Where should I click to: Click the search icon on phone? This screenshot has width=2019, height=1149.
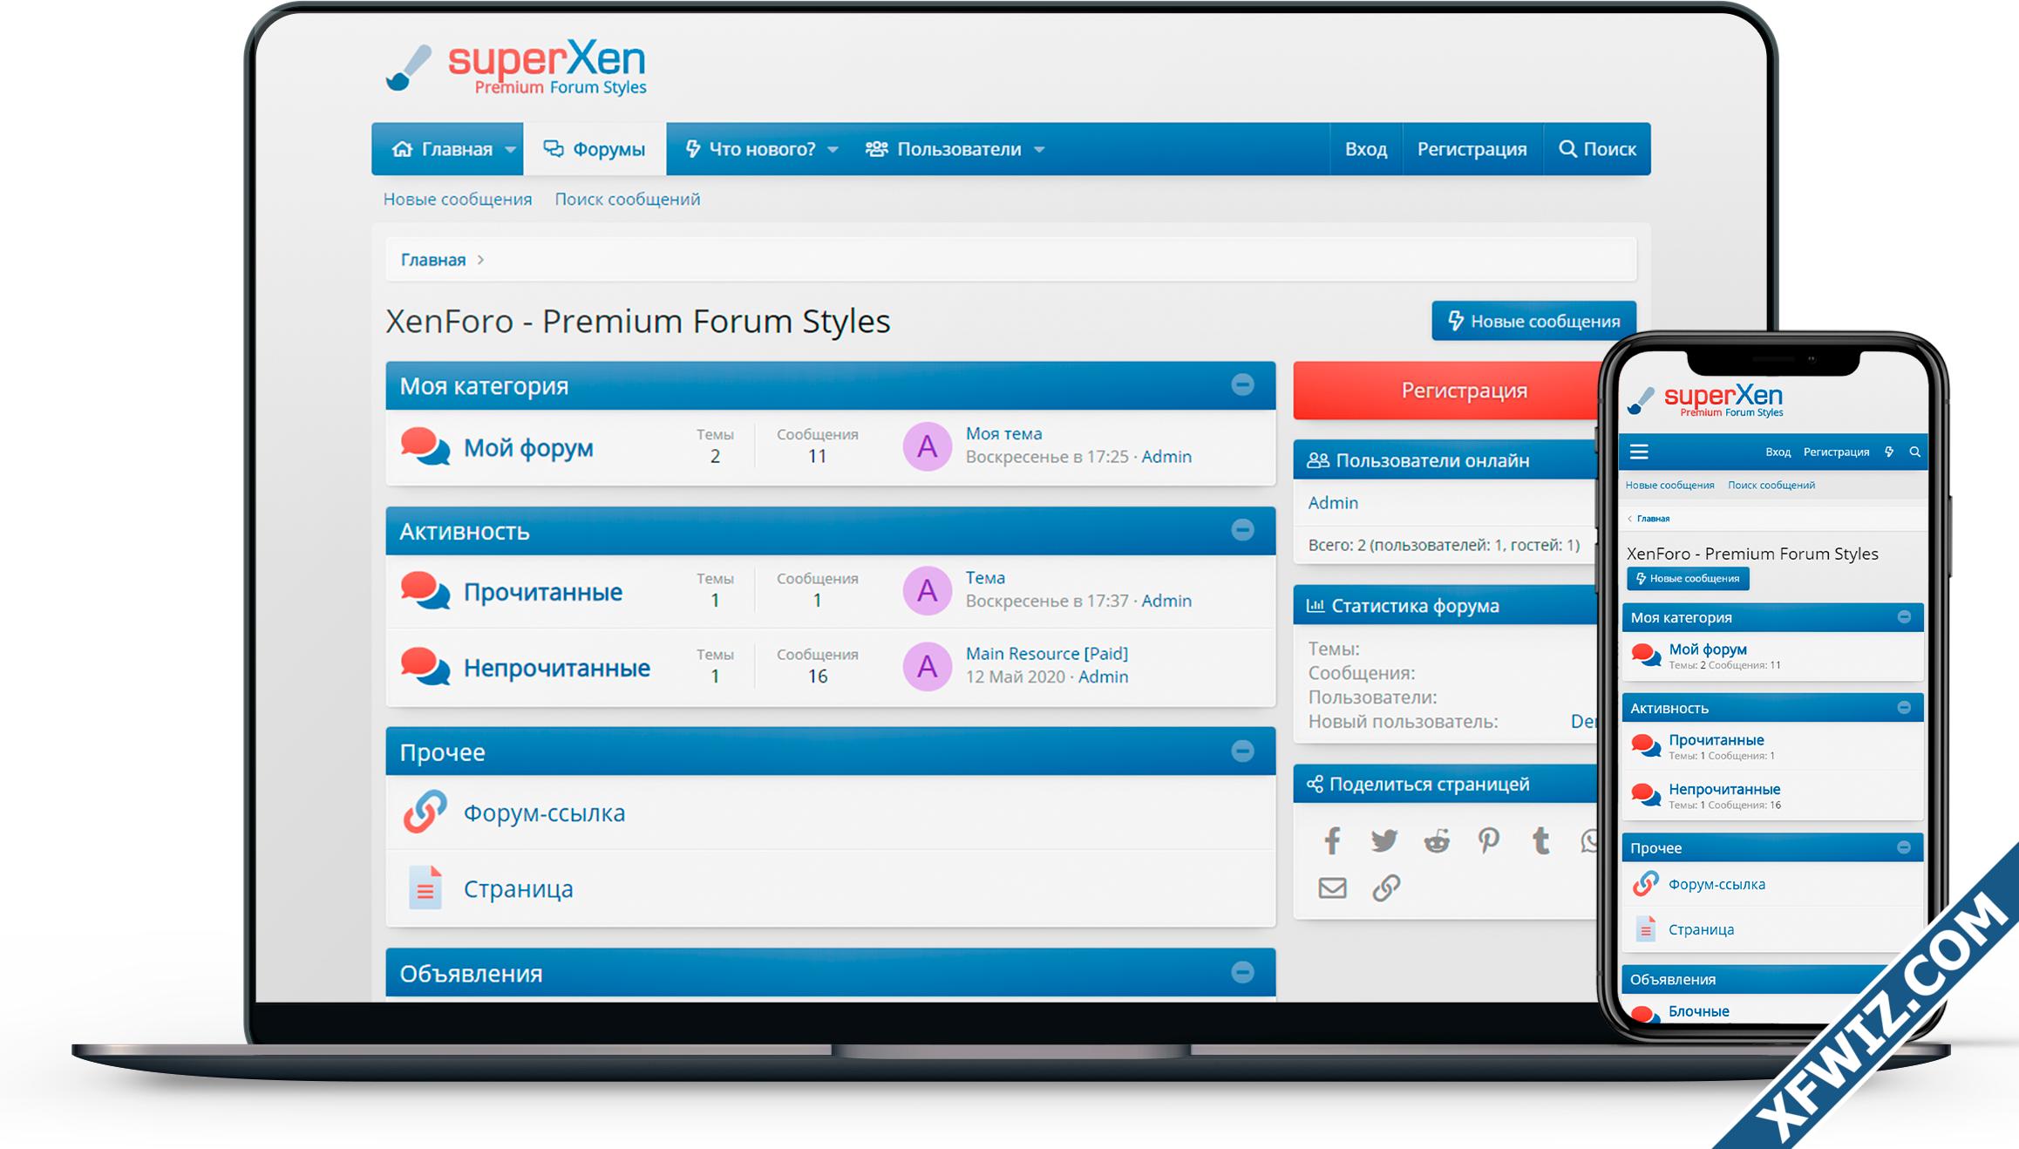click(1914, 452)
